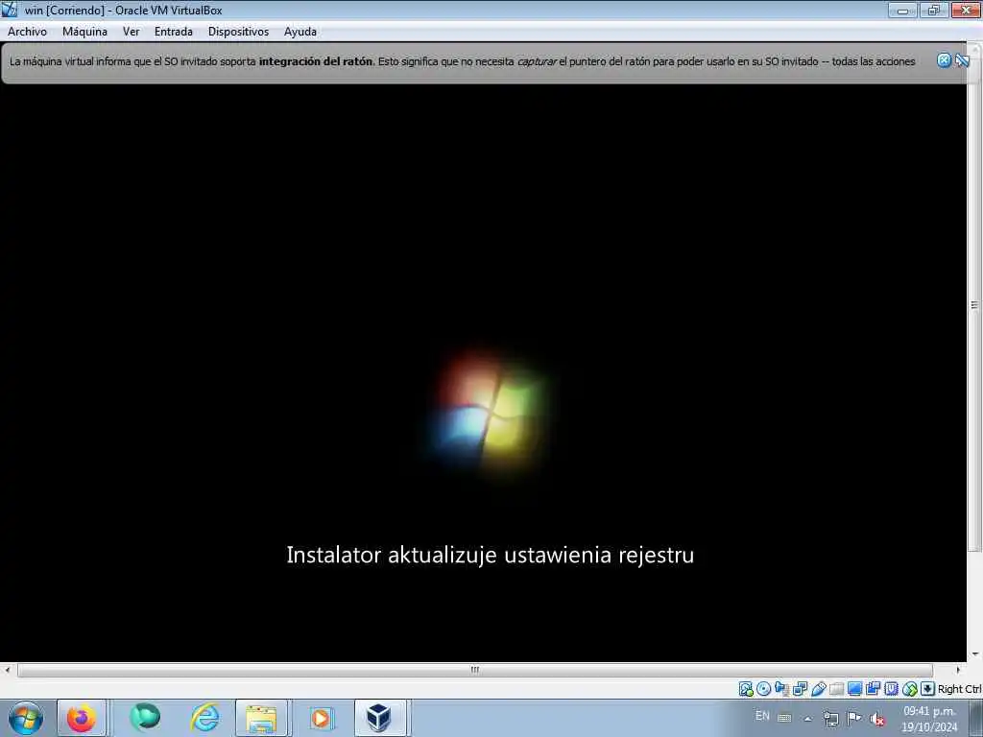The height and width of the screenshot is (737, 983).
Task: Click the video capture status icon
Action: click(x=873, y=689)
